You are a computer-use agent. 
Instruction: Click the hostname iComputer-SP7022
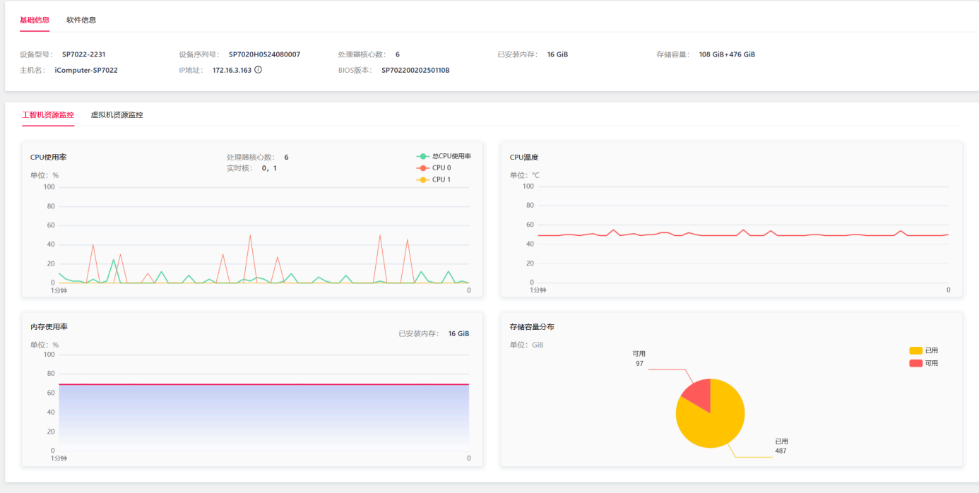coord(86,70)
